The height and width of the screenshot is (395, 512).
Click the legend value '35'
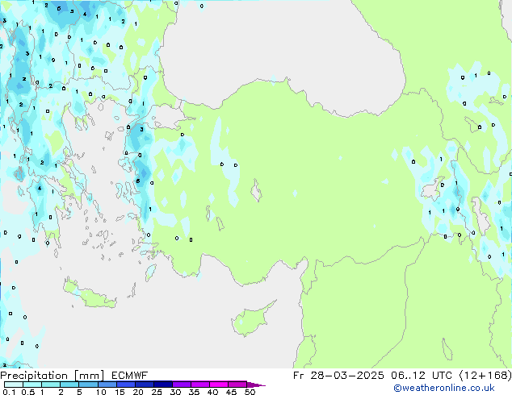(x=194, y=392)
